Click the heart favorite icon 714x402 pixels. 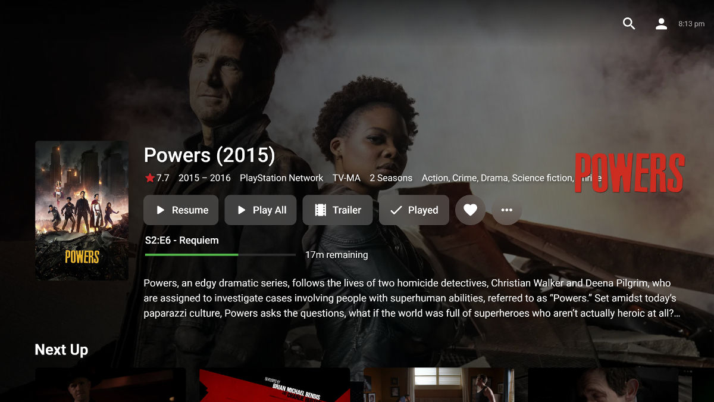point(470,210)
